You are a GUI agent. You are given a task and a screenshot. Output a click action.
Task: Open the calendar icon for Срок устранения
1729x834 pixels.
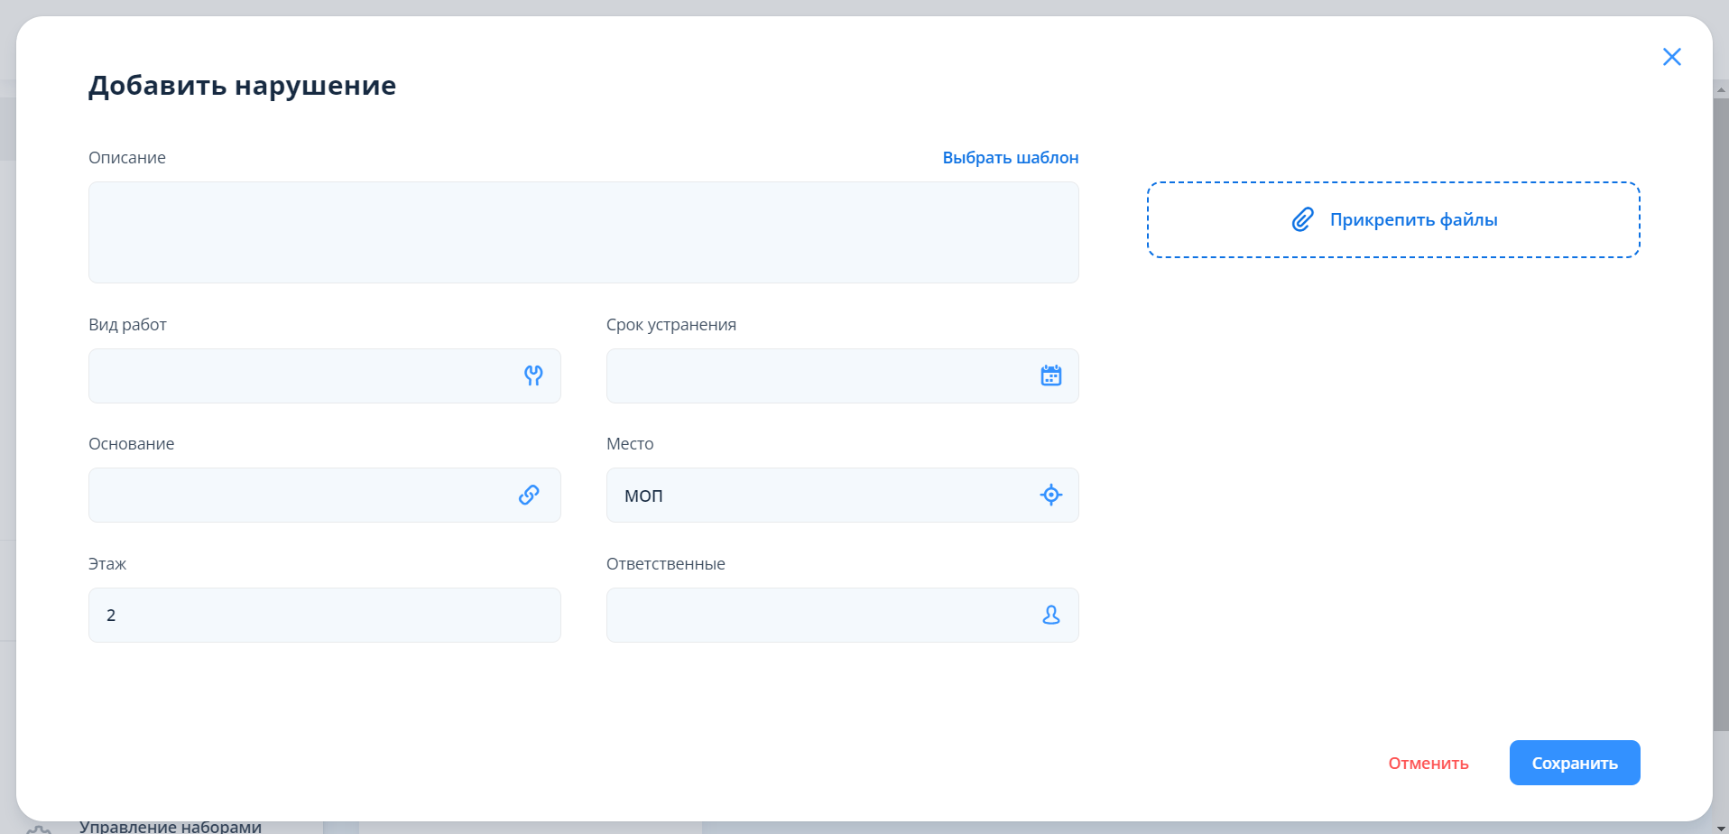1050,375
